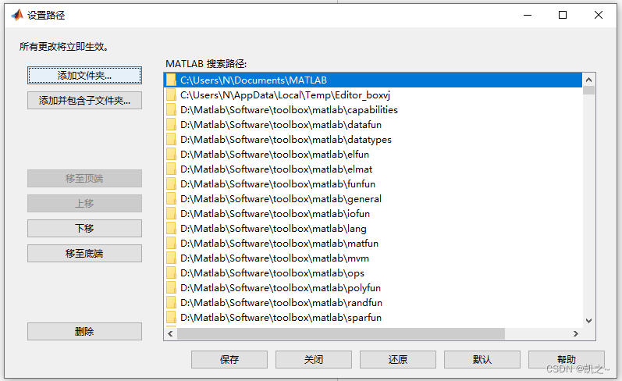Click folder icon beside iofun path
622x381 pixels.
tap(171, 213)
